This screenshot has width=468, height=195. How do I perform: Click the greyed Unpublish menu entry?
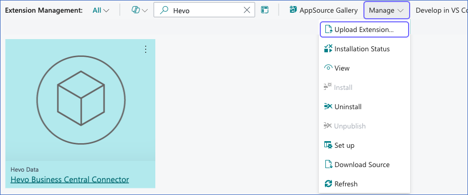point(364,126)
